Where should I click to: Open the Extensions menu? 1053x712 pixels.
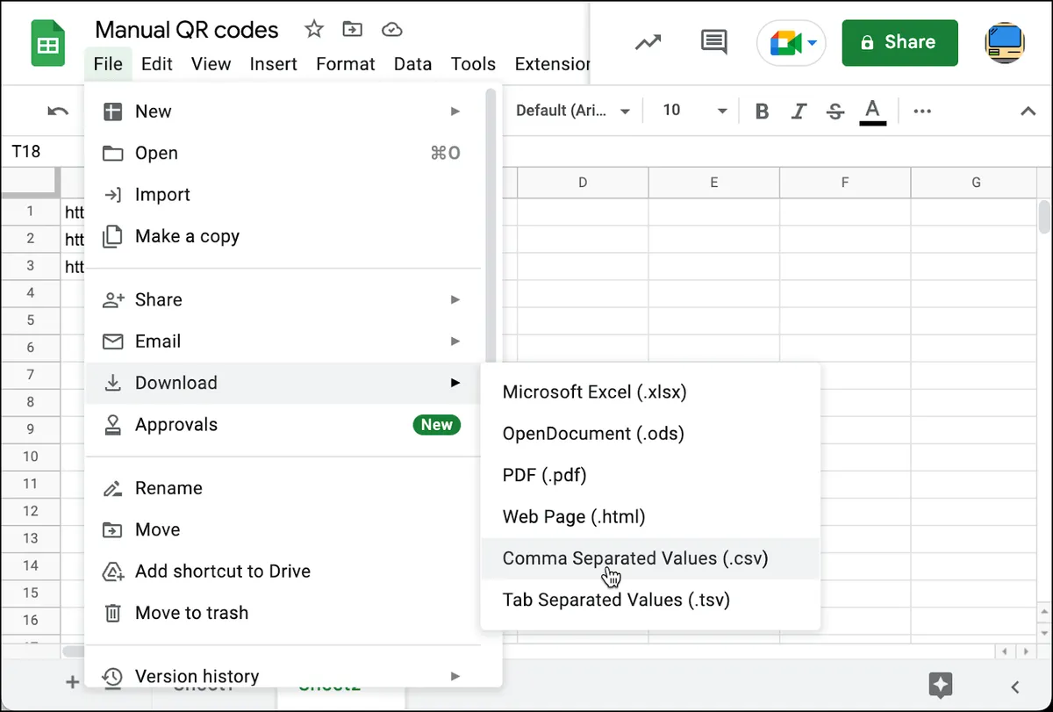(x=552, y=64)
